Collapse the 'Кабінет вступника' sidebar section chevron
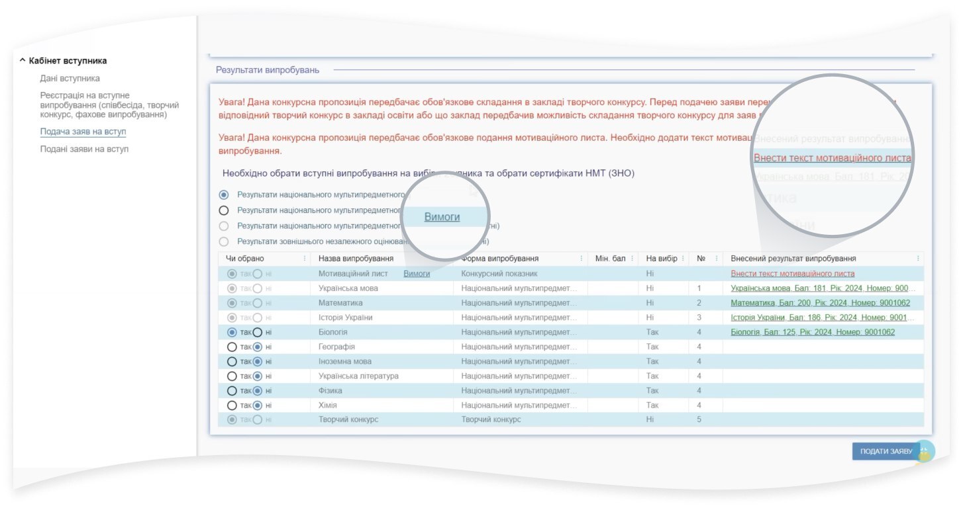The height and width of the screenshot is (508, 963). pos(23,61)
